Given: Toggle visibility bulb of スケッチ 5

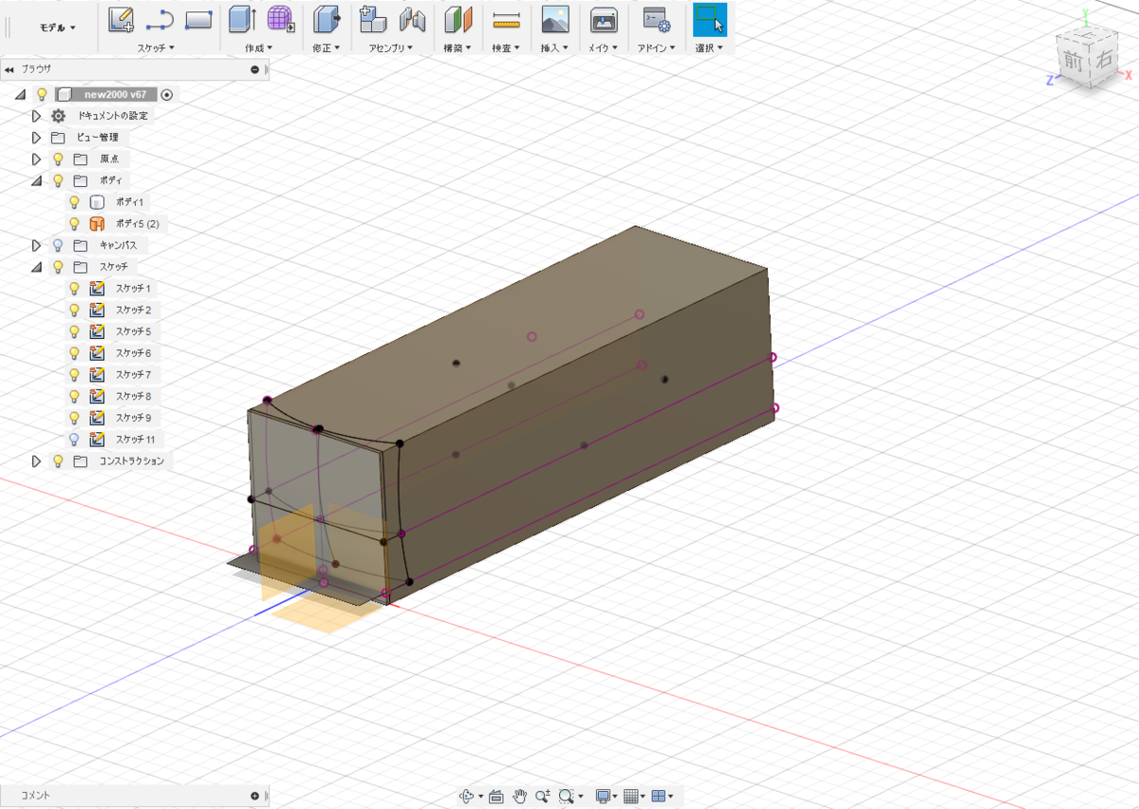Looking at the screenshot, I should pyautogui.click(x=74, y=331).
